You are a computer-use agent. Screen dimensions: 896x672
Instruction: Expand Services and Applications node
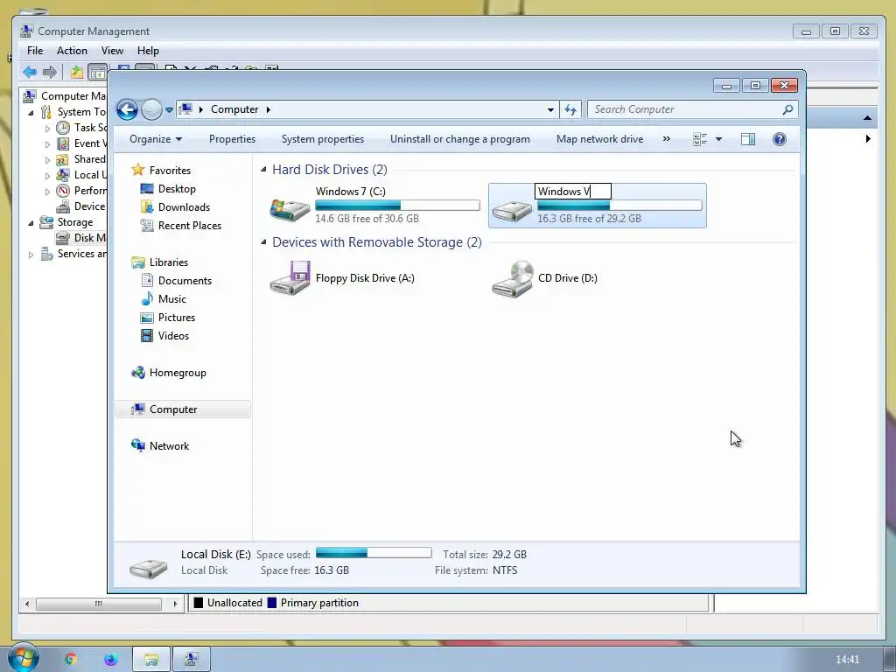pos(31,255)
